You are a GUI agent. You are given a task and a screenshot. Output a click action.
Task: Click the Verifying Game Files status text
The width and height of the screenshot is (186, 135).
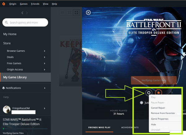coord(13,133)
